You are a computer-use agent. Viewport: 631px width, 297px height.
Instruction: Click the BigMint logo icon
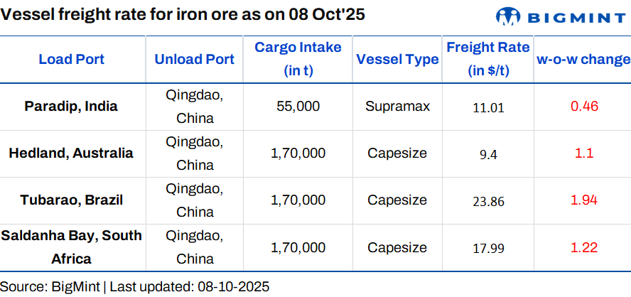click(508, 17)
